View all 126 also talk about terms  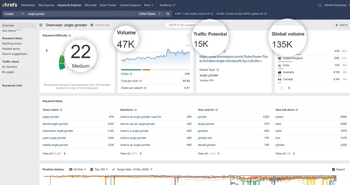(285, 154)
